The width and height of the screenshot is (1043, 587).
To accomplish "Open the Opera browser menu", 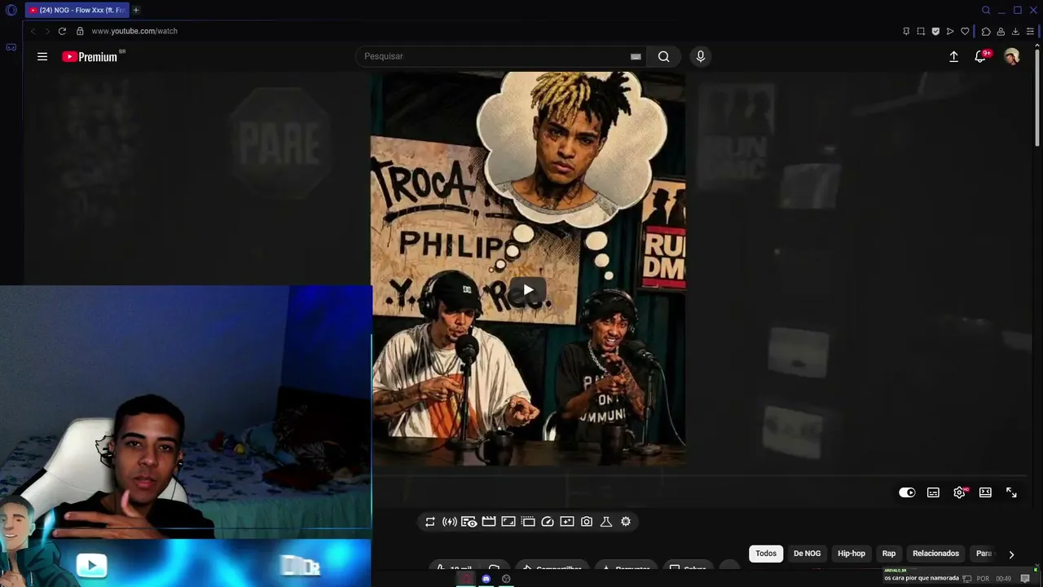I will [11, 11].
